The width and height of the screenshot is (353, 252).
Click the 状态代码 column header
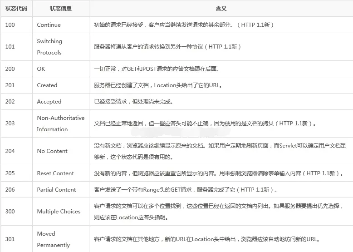point(16,9)
